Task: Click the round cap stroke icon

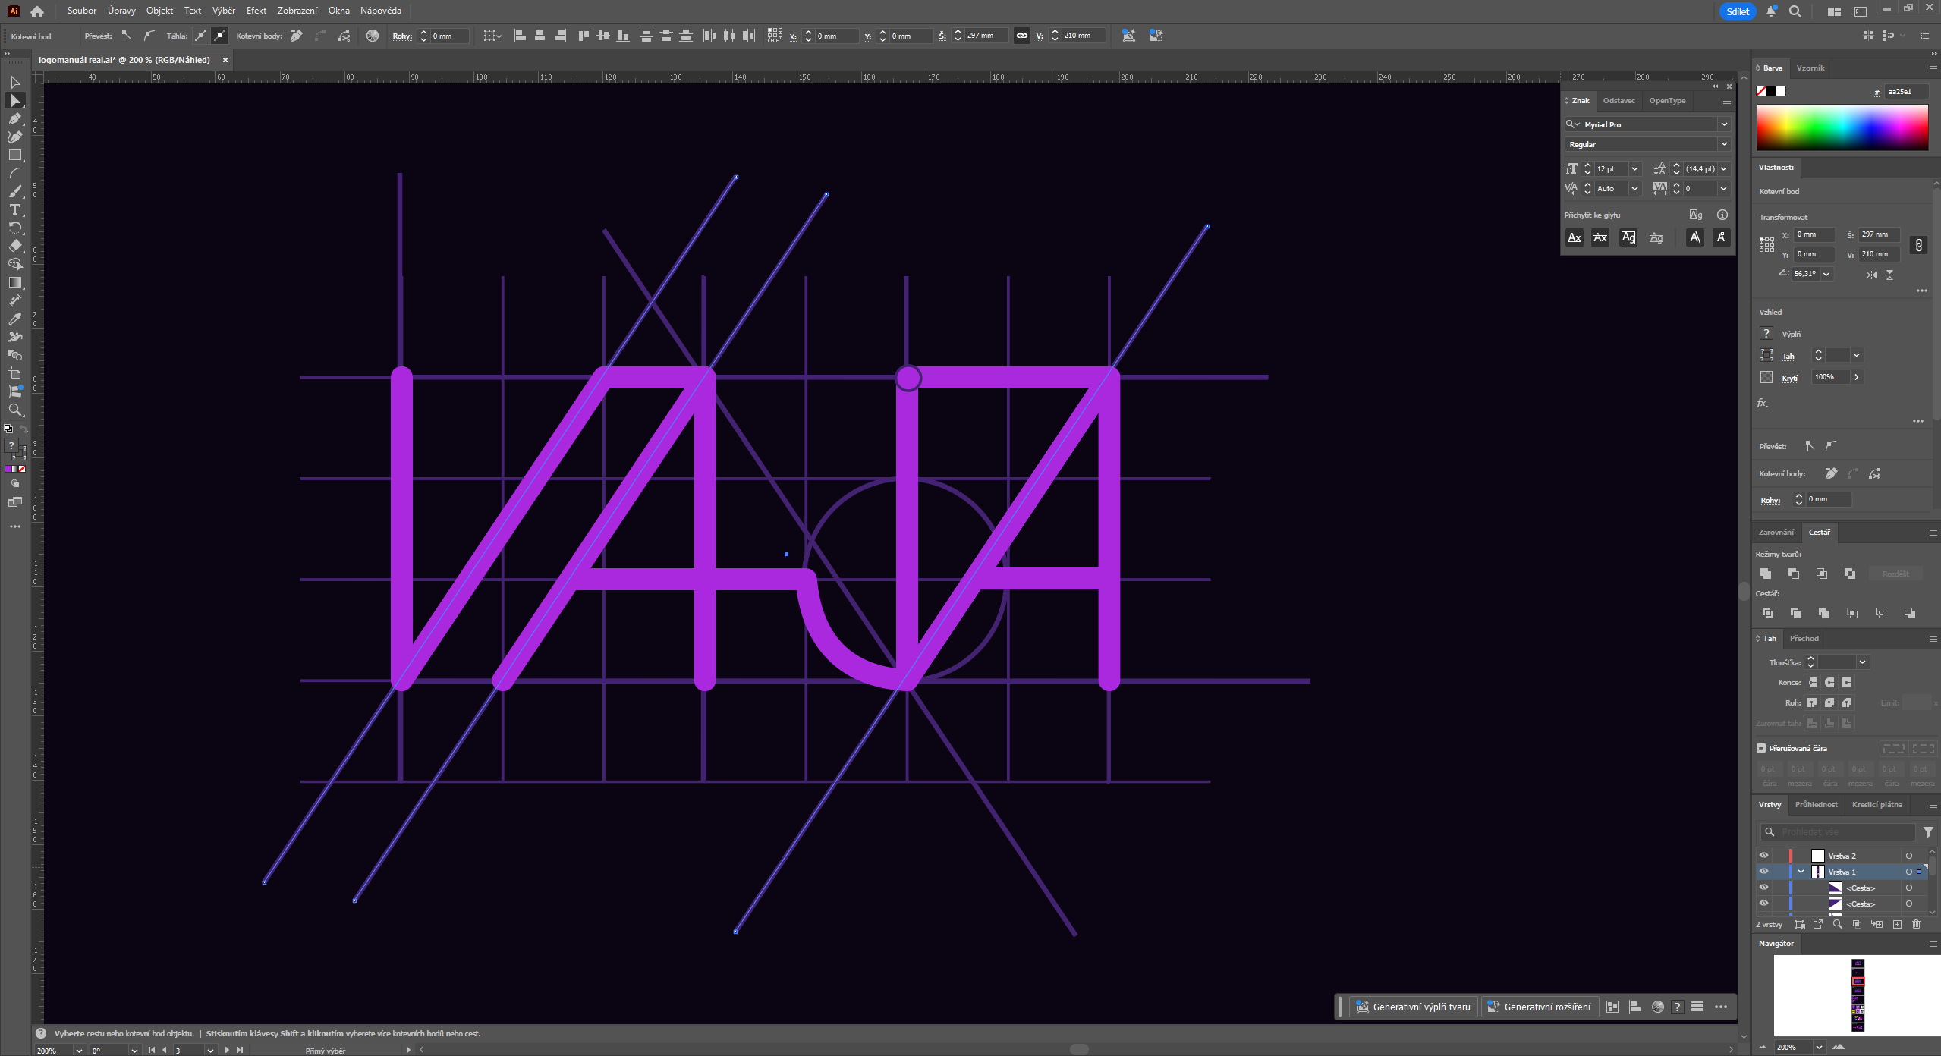Action: (1829, 683)
